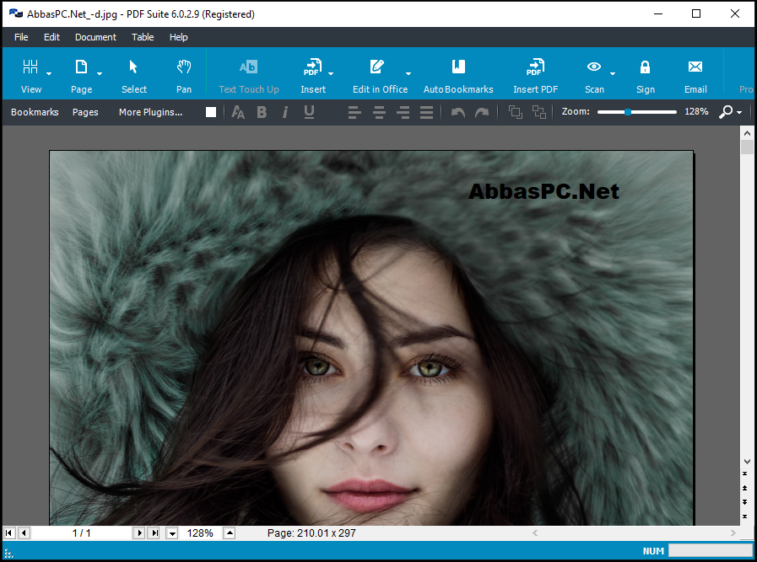Show the Pages panel

point(85,112)
